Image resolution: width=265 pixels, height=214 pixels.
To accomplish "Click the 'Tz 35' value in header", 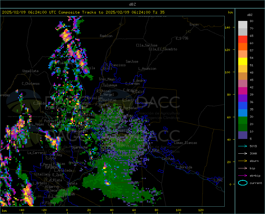I will point(158,12).
